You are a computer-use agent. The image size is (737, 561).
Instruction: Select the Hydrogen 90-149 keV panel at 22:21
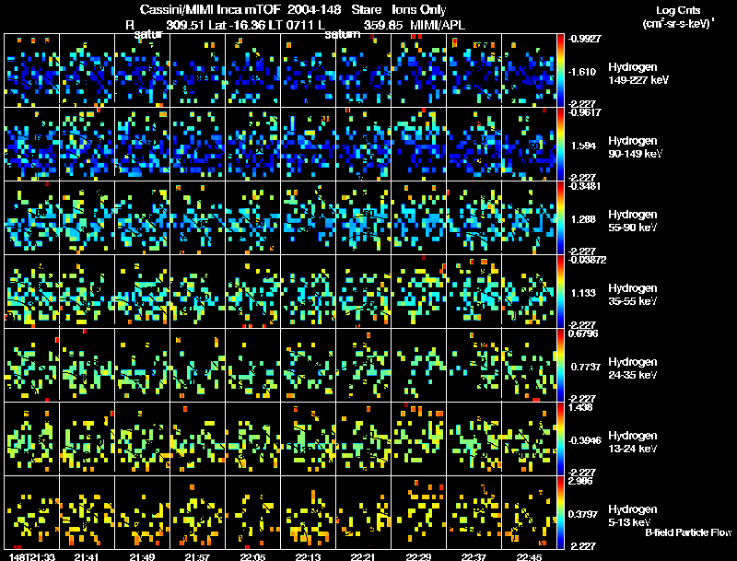click(363, 144)
